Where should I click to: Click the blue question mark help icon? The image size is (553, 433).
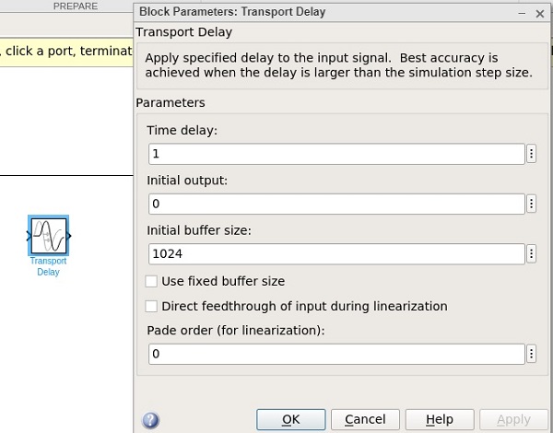tap(151, 420)
